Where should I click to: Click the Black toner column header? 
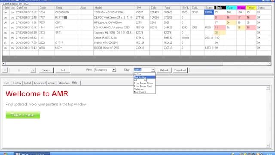click(x=220, y=8)
